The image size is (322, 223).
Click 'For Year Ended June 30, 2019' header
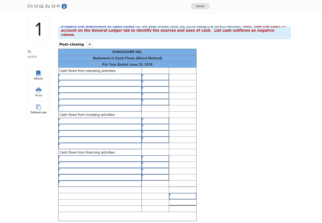click(x=127, y=64)
